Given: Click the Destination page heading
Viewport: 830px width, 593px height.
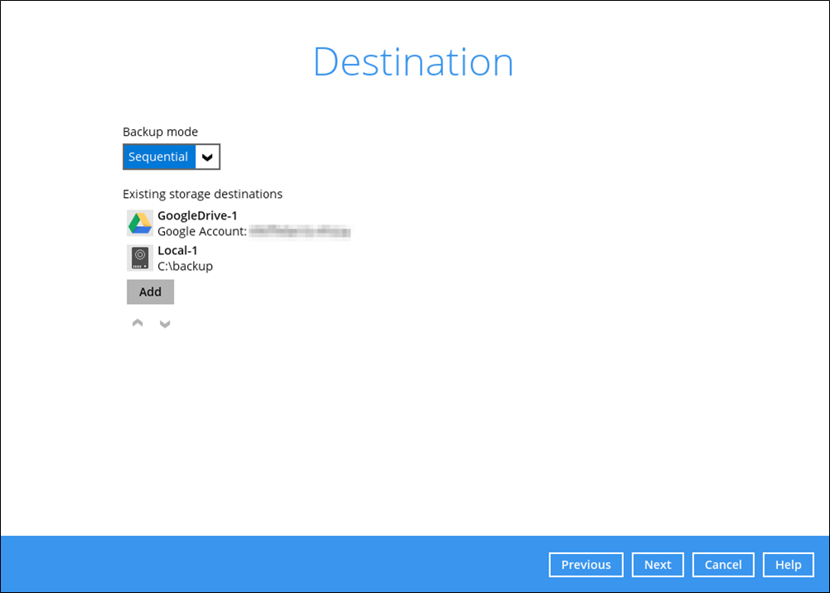Looking at the screenshot, I should [x=413, y=62].
